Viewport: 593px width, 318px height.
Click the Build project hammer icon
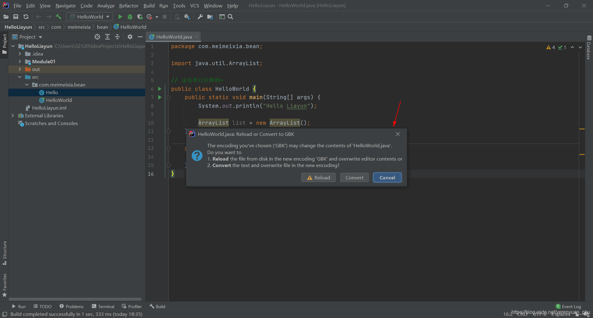coord(58,17)
